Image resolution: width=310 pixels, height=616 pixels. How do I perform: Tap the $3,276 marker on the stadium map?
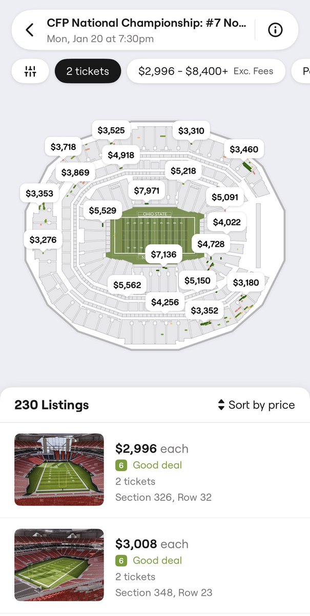click(43, 240)
